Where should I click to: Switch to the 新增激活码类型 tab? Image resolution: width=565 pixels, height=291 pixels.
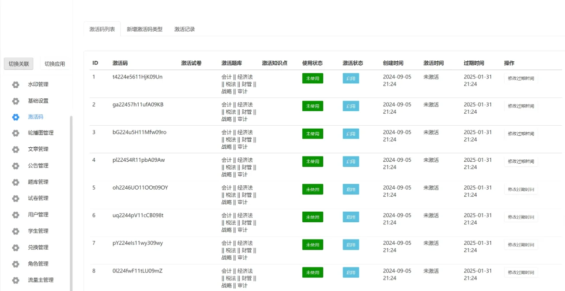(144, 29)
